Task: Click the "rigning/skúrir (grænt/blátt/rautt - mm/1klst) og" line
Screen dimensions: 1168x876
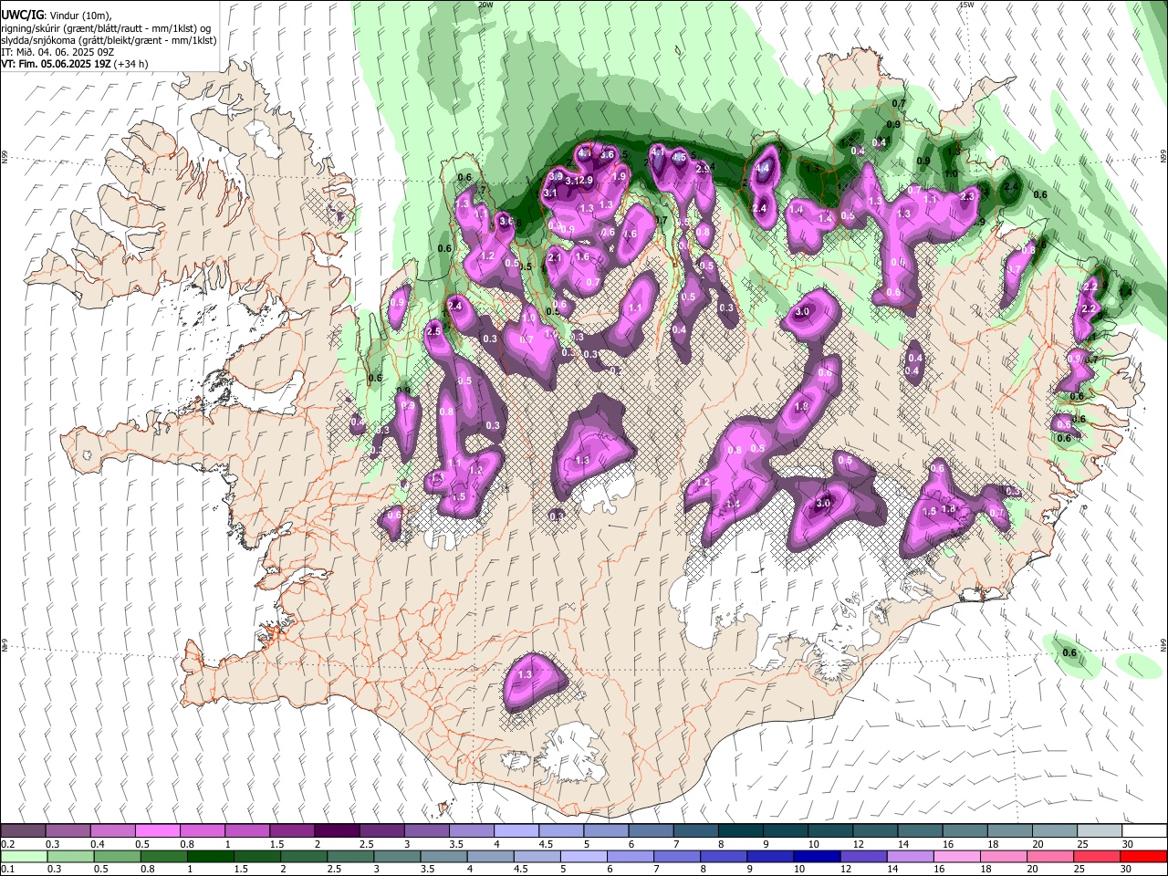Action: pyautogui.click(x=106, y=28)
